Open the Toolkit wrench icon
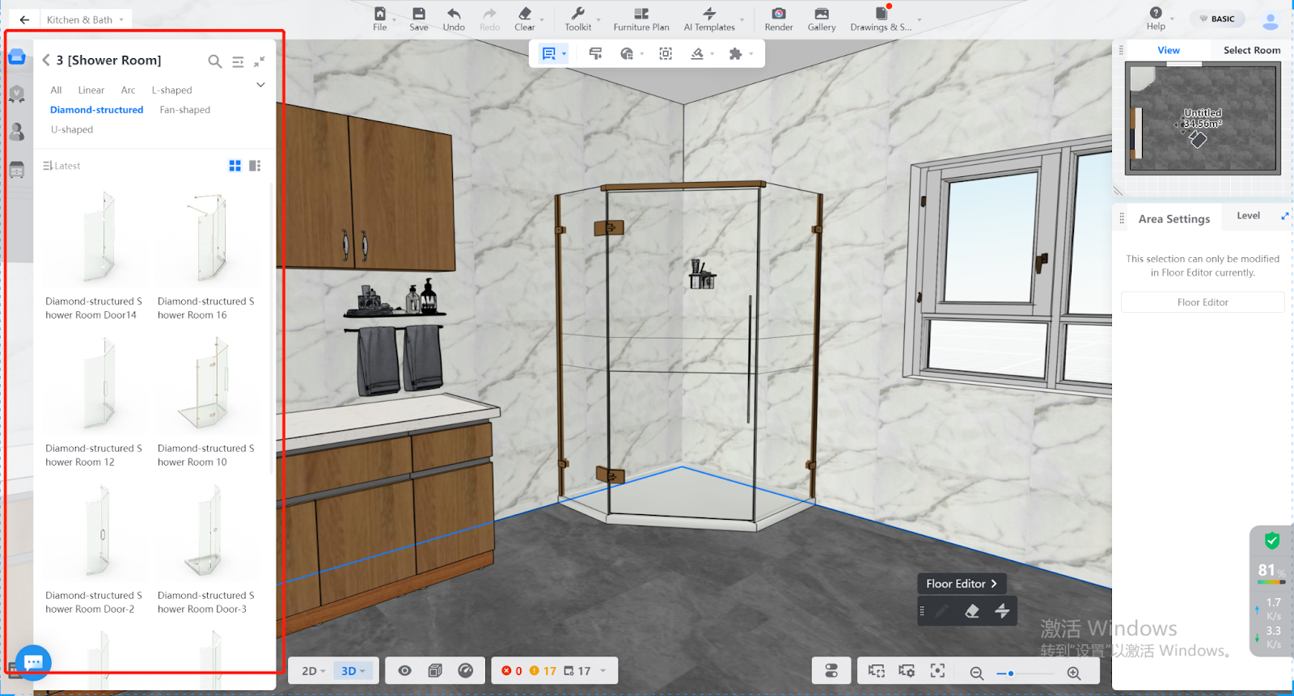This screenshot has height=696, width=1294. tap(577, 14)
